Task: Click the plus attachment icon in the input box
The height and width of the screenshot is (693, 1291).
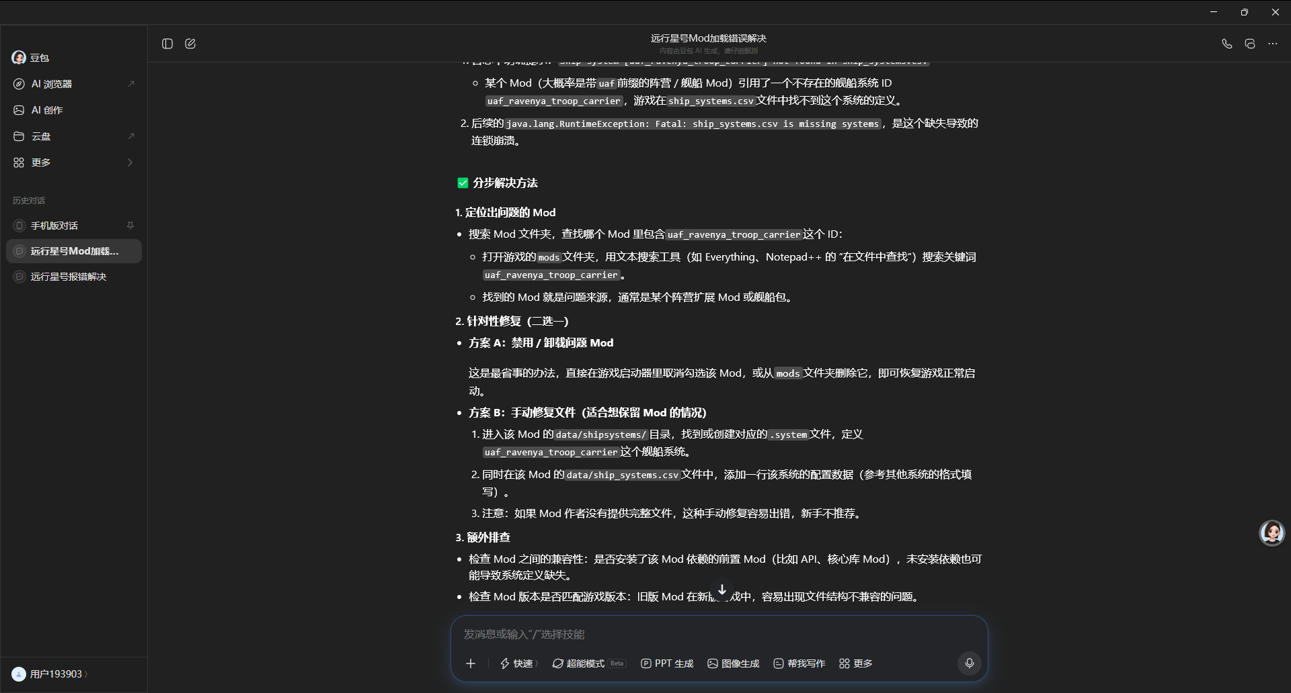Action: [x=471, y=663]
